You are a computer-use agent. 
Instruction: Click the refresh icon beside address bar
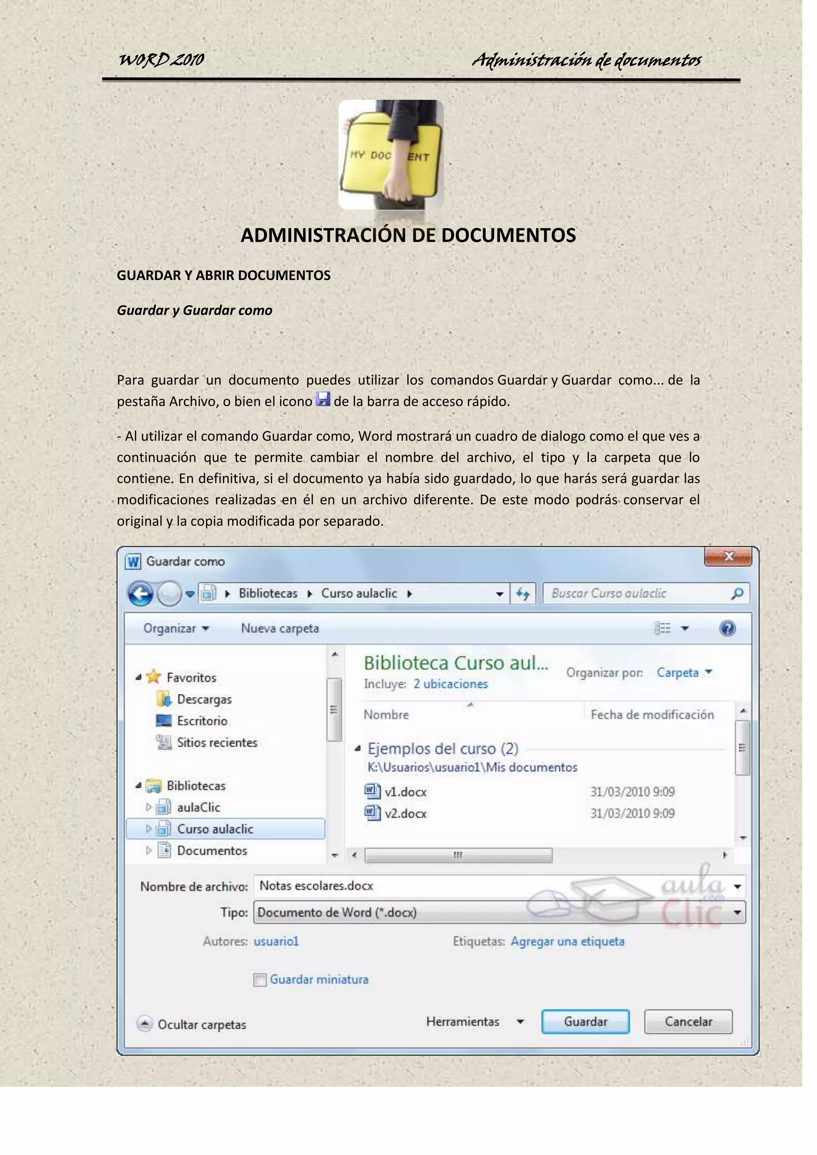tap(523, 594)
